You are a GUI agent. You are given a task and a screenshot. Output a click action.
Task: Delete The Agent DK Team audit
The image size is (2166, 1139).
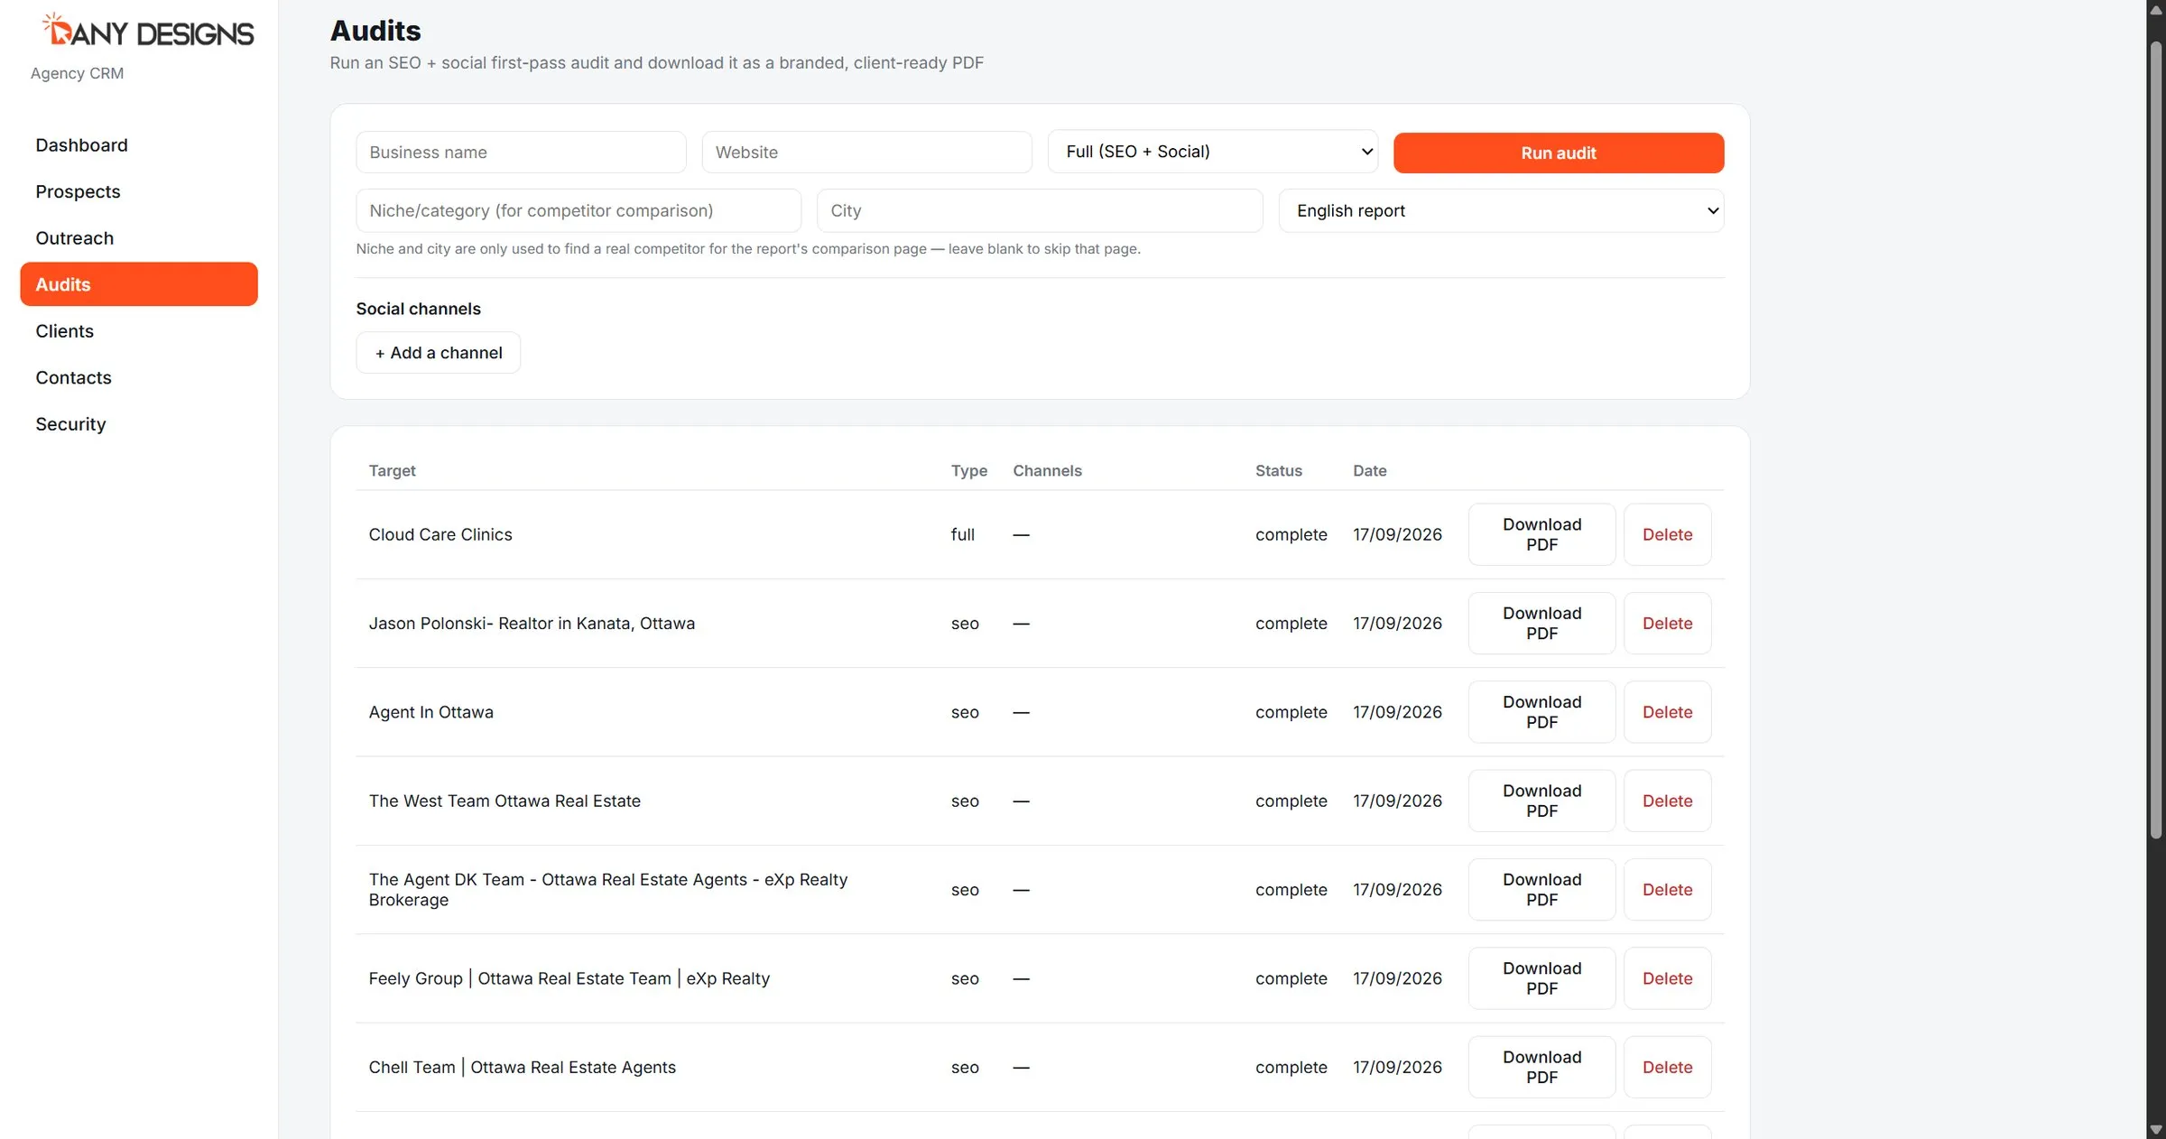point(1668,890)
